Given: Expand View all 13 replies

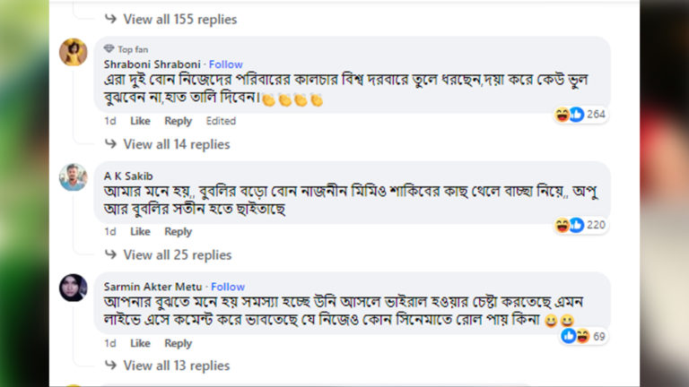Looking at the screenshot, I should pyautogui.click(x=176, y=365).
